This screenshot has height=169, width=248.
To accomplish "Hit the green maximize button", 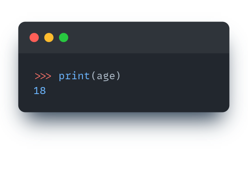I will (64, 37).
